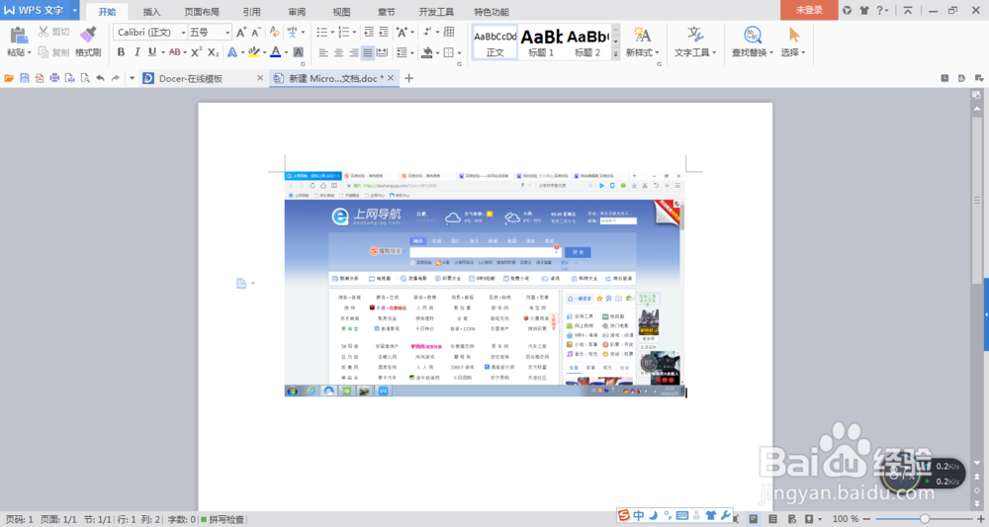Viewport: 989px width, 527px height.
Task: Open the skin (T-shirt) icon in the title bar
Action: [x=864, y=10]
